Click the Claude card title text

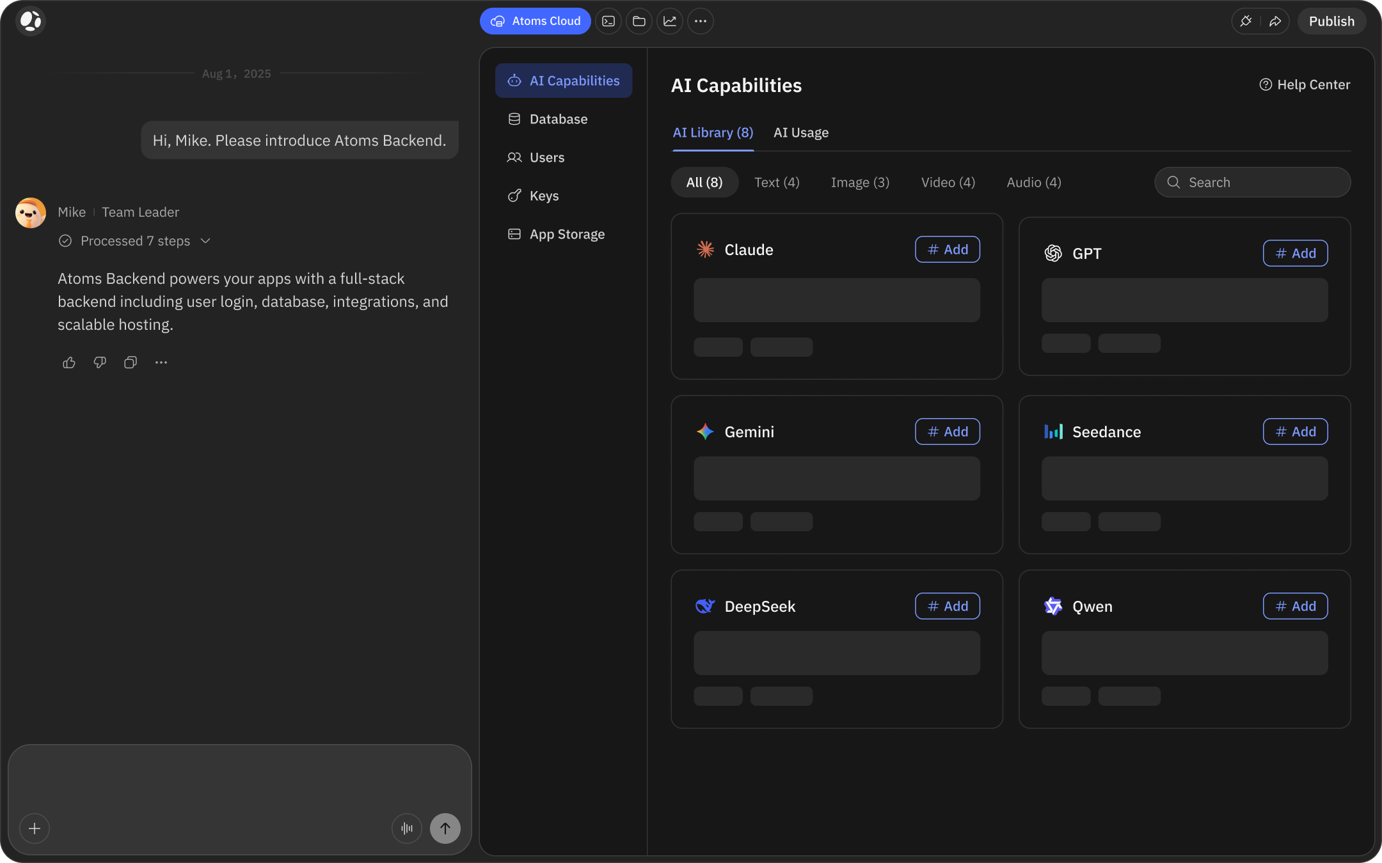tap(749, 249)
